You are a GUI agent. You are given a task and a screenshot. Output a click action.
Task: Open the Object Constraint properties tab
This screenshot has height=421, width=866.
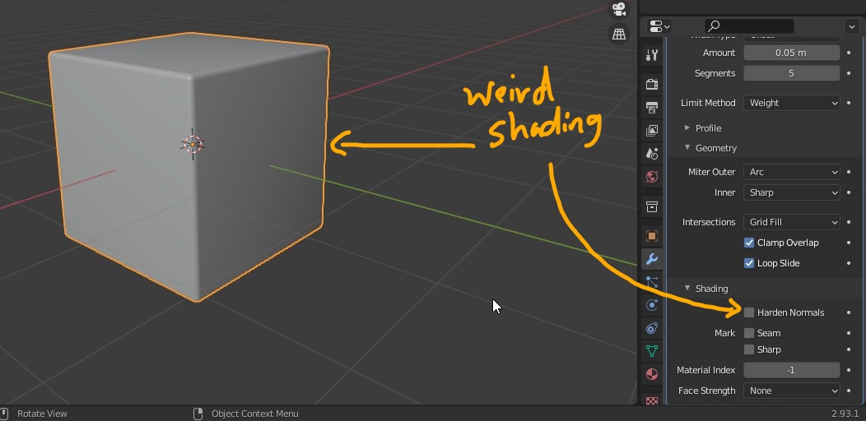652,328
